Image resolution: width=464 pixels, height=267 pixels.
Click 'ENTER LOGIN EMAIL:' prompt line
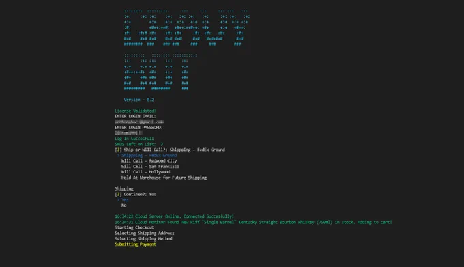click(x=135, y=116)
